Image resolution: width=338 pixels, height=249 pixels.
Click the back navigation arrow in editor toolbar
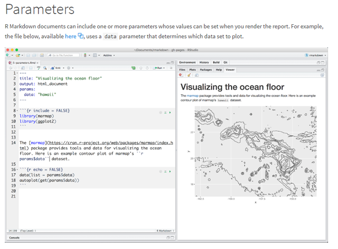(11, 68)
